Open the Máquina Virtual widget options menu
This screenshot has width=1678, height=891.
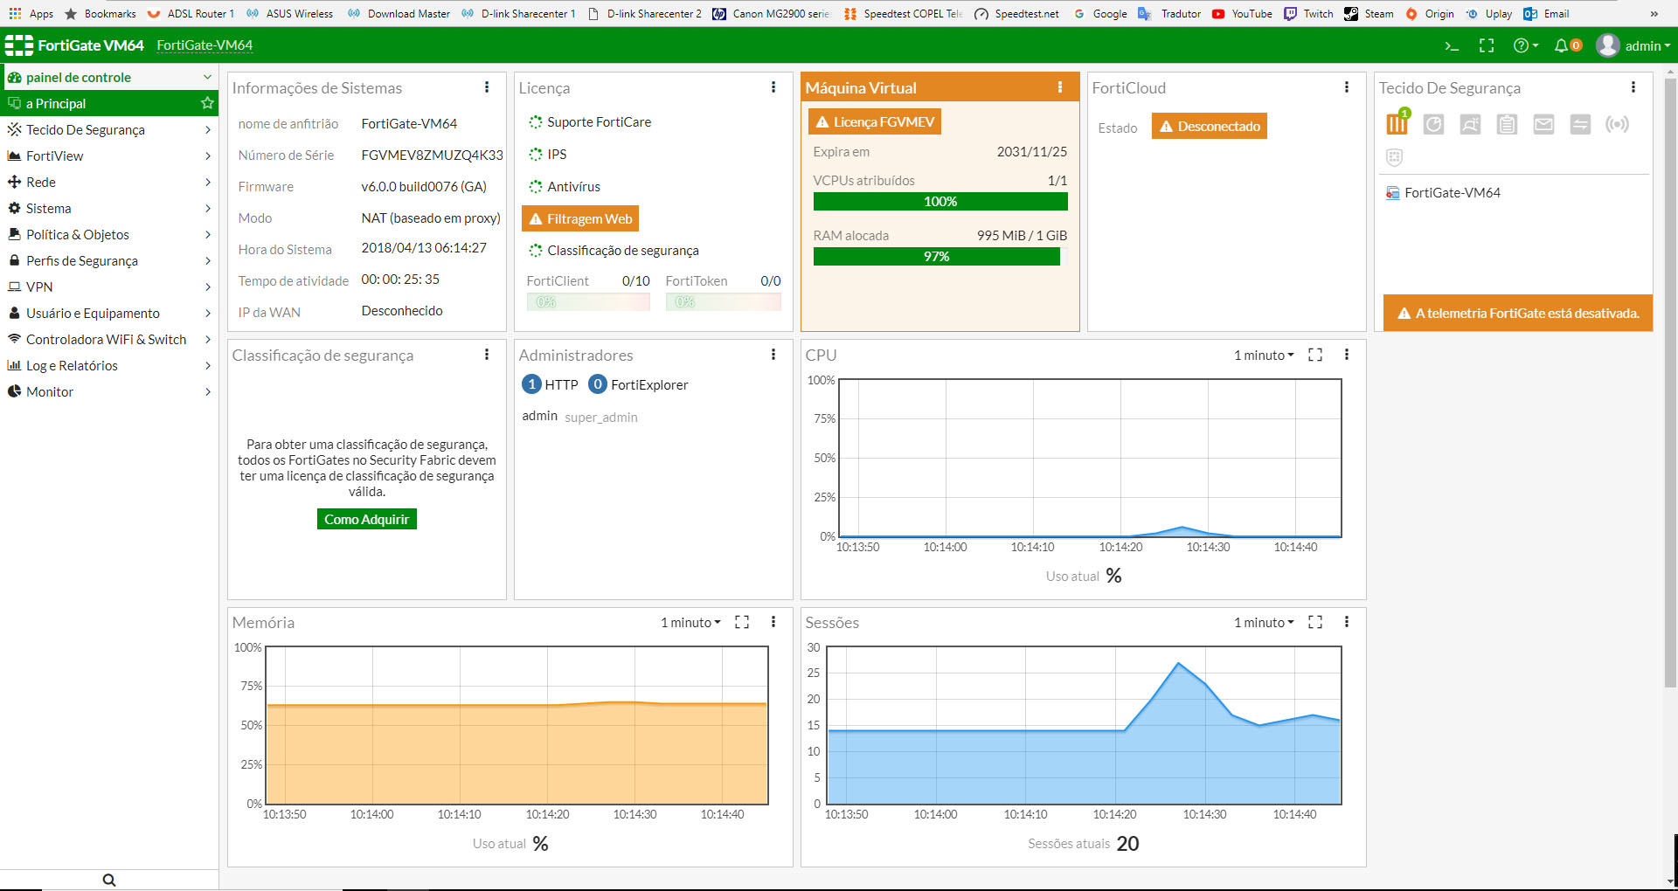coord(1060,87)
